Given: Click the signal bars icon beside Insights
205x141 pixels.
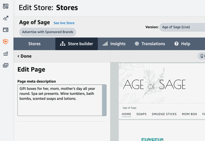Looking at the screenshot, I should click(x=105, y=44).
